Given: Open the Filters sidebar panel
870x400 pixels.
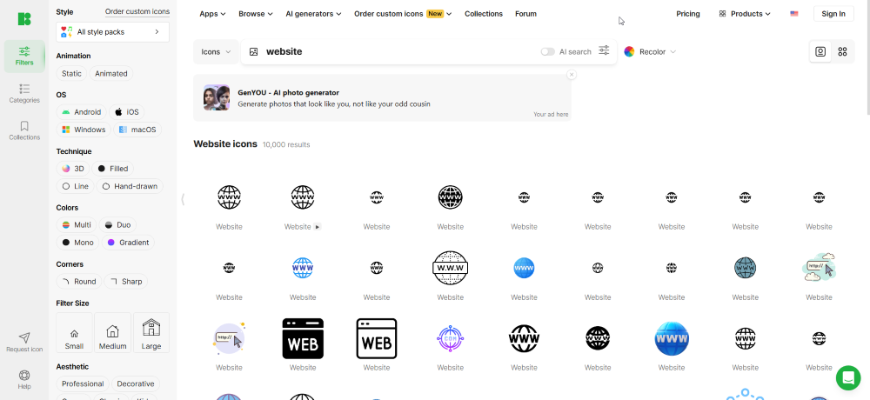Looking at the screenshot, I should tap(24, 57).
